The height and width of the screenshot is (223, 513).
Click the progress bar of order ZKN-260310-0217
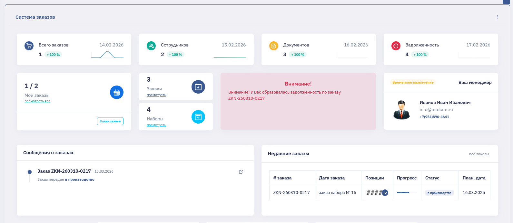(x=407, y=193)
